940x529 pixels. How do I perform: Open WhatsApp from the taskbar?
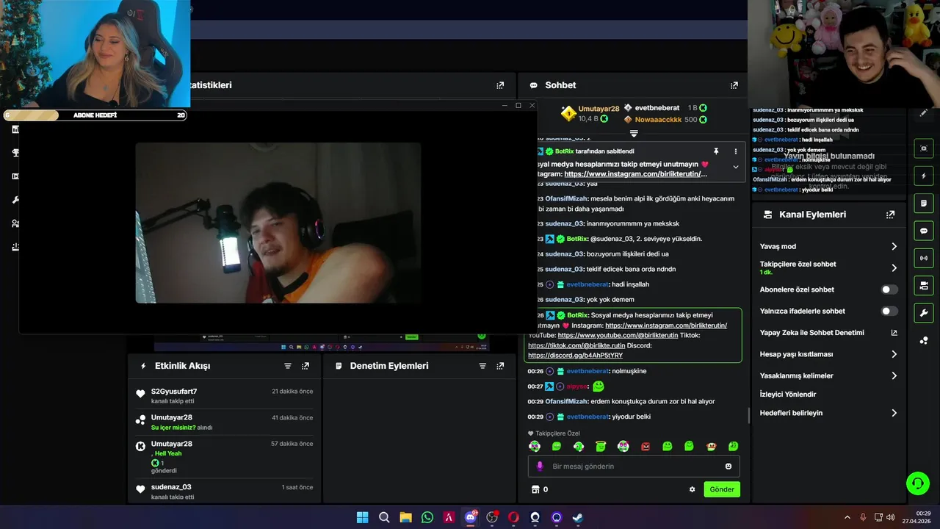[x=427, y=517]
